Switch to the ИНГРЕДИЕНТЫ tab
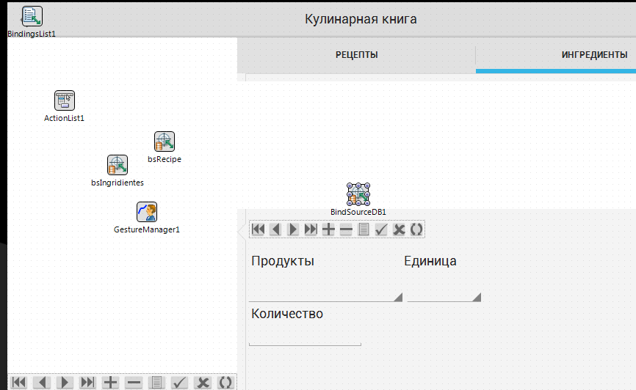Screen dimensions: 636x390 [x=594, y=55]
